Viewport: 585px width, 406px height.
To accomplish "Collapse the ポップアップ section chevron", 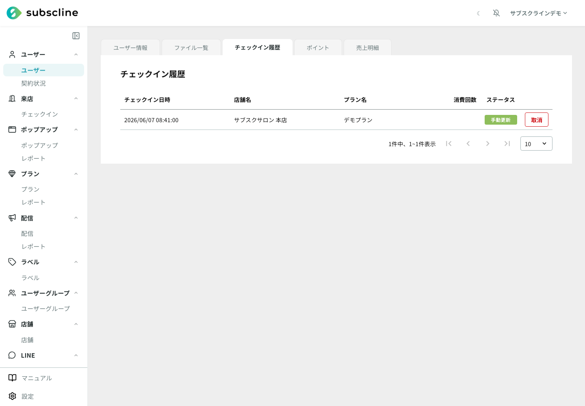I will tap(76, 130).
